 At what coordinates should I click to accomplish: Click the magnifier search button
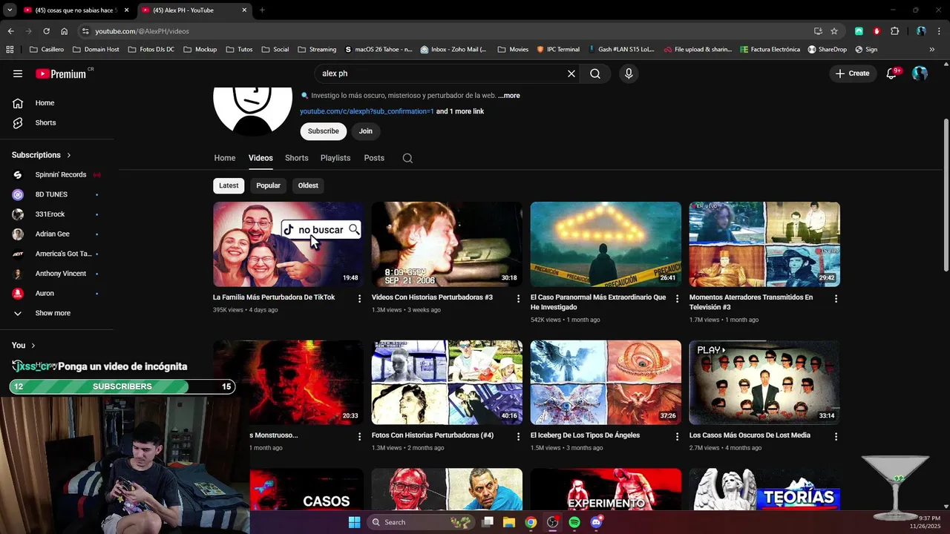595,73
